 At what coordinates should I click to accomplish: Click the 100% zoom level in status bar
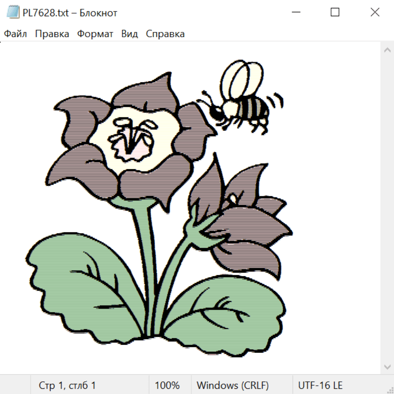pyautogui.click(x=167, y=386)
